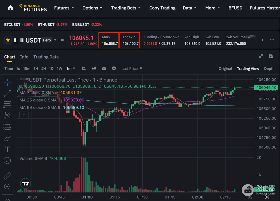Open the symbol pair selector arrow
280x201 pixels.
pos(55,40)
